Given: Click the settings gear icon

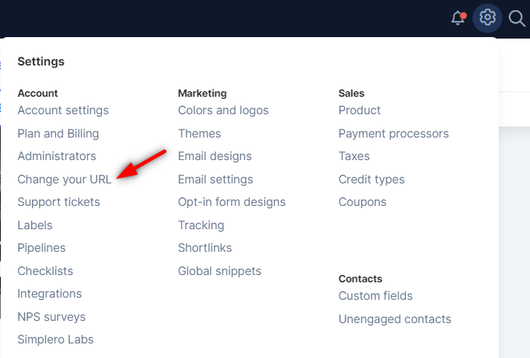Looking at the screenshot, I should point(487,17).
